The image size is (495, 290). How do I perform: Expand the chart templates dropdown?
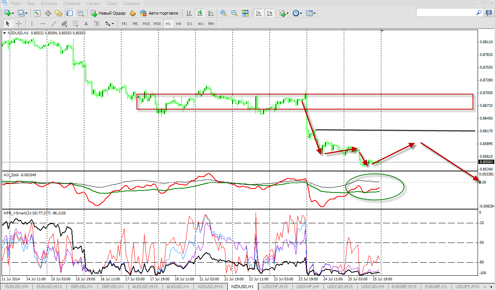click(311, 13)
